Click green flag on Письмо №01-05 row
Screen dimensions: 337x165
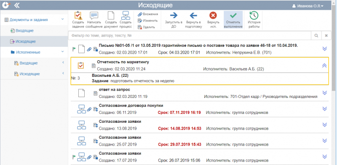tap(74, 49)
